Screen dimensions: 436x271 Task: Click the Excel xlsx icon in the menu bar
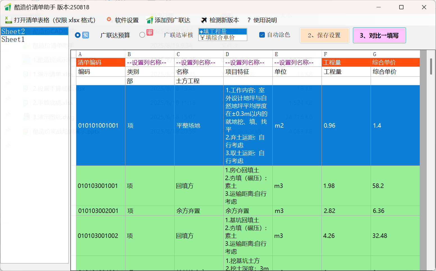click(x=8, y=20)
